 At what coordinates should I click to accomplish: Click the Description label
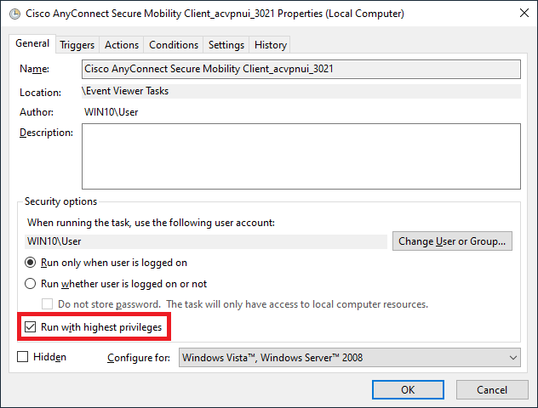coord(46,133)
